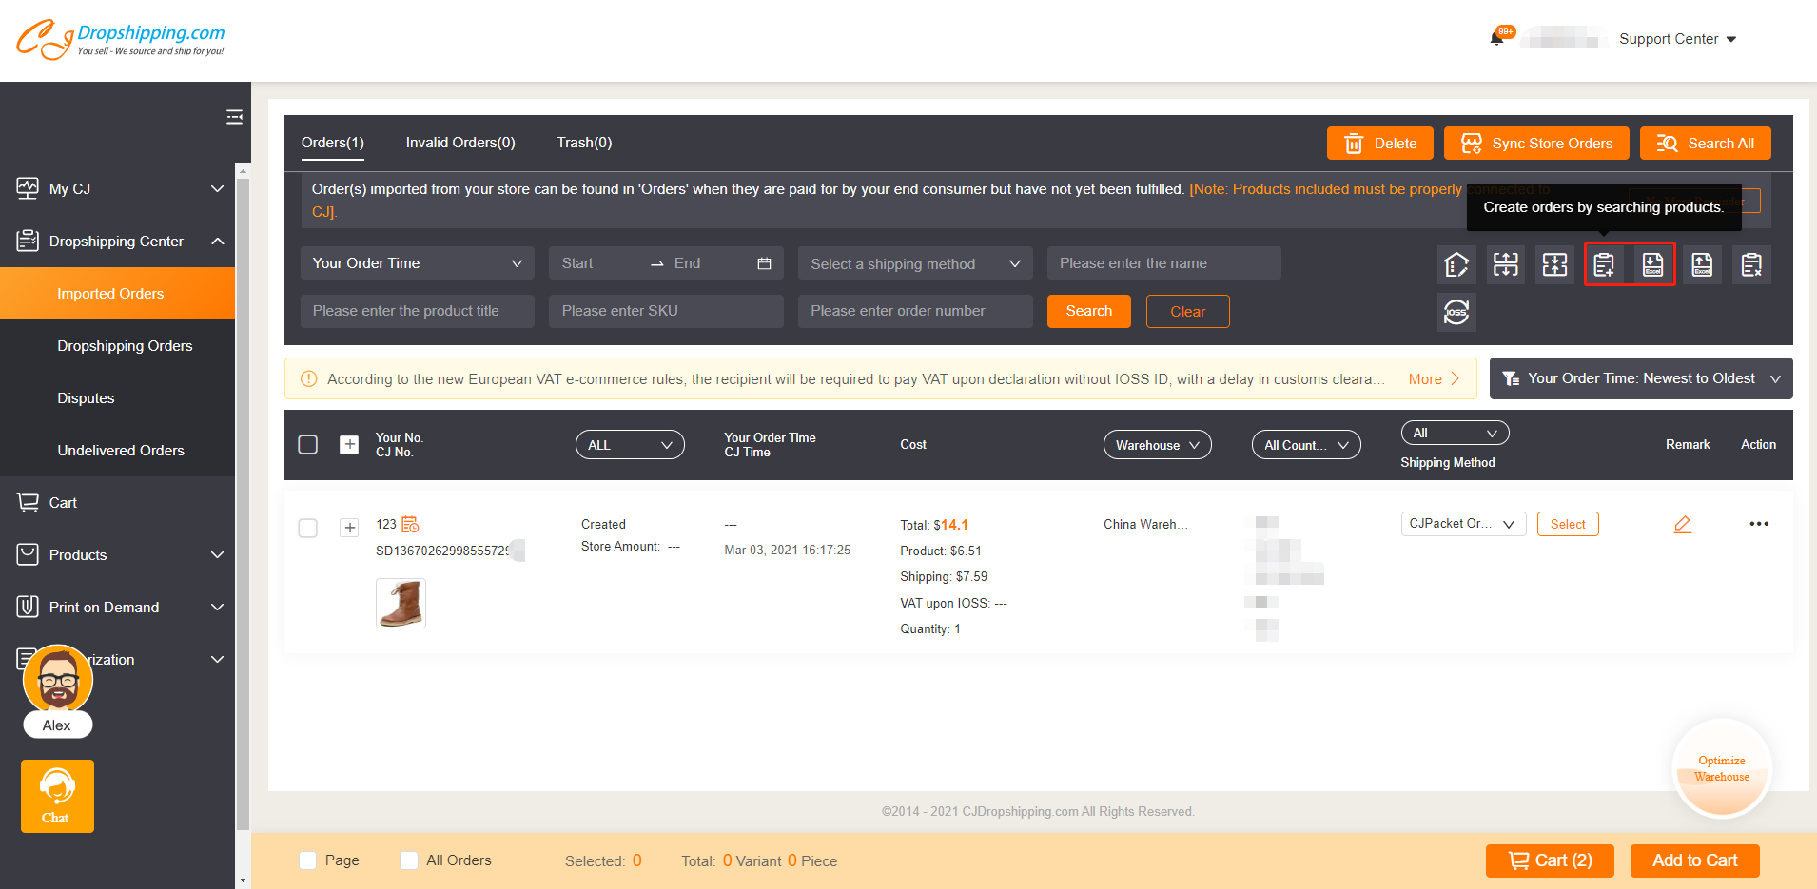Click the IOSS sync icon
This screenshot has height=889, width=1817.
(x=1456, y=312)
